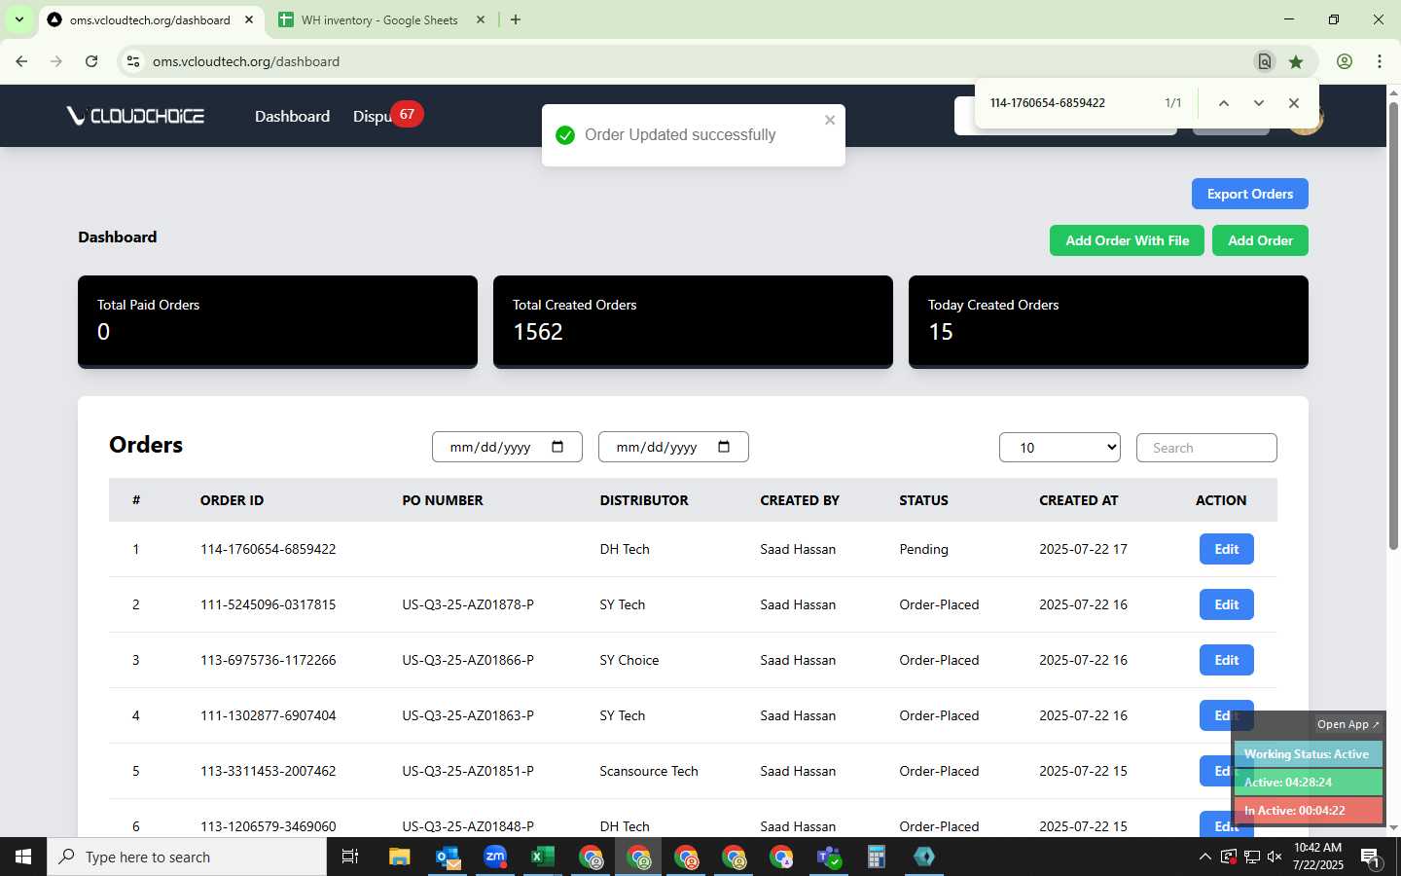1401x876 pixels.
Task: Open the find-in-page icon in address bar
Action: (x=1265, y=61)
